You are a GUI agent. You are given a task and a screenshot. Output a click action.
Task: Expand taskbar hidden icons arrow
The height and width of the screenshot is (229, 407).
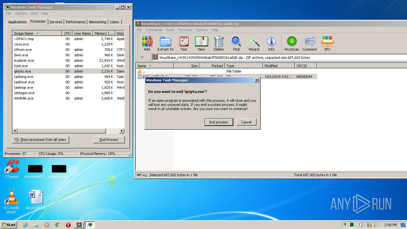tap(345, 225)
